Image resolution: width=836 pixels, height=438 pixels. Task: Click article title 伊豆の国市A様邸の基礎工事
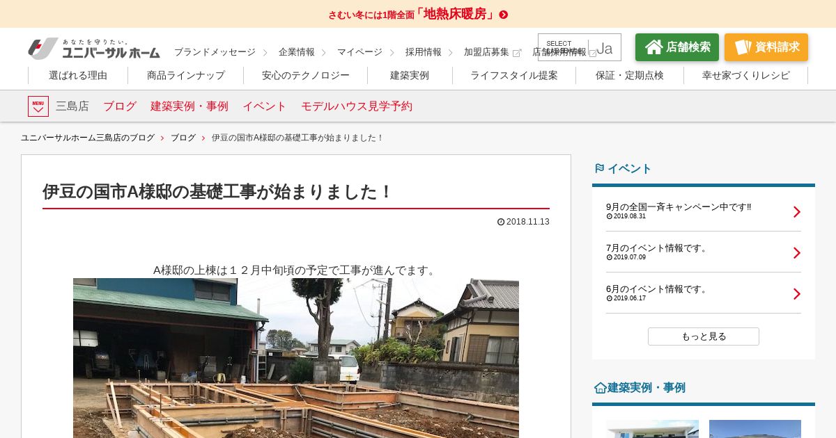pyautogui.click(x=218, y=192)
